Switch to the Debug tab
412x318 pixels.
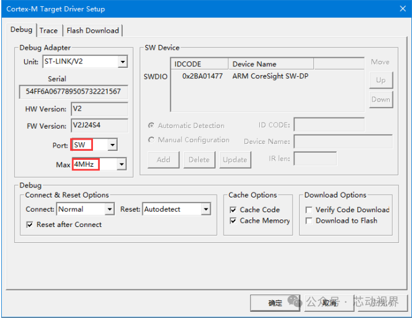(x=22, y=30)
